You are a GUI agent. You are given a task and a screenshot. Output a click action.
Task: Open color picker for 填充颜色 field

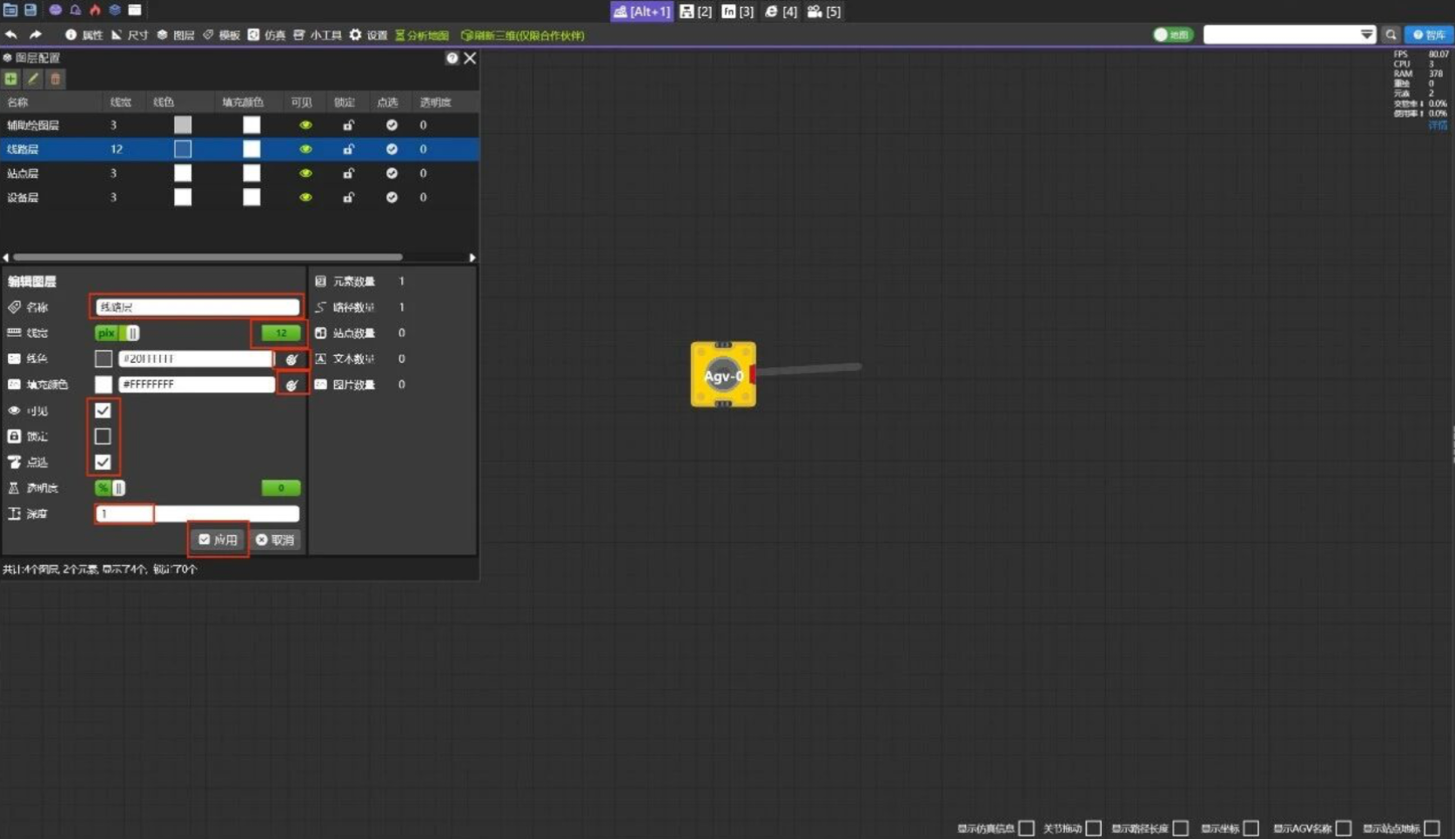coord(292,385)
